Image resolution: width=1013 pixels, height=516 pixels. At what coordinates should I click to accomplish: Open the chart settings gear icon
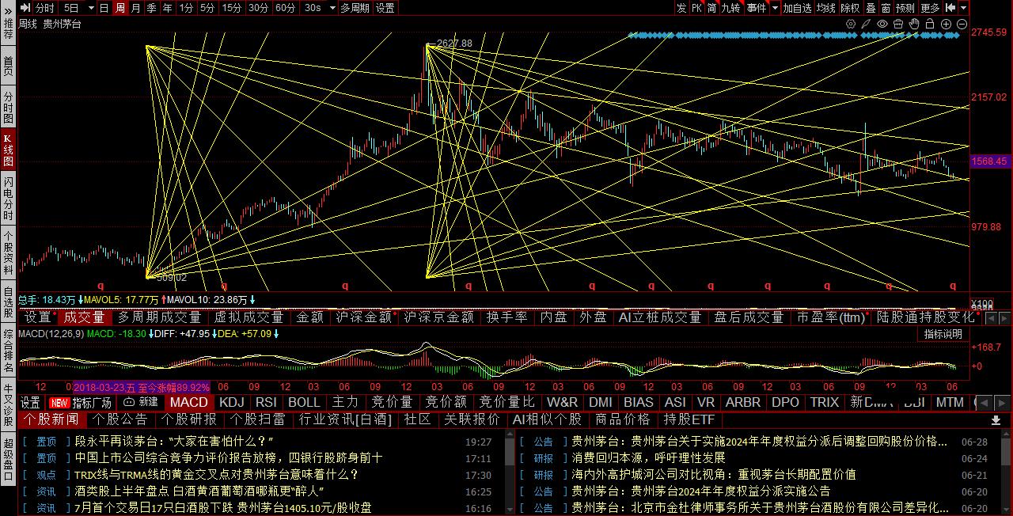[852, 25]
